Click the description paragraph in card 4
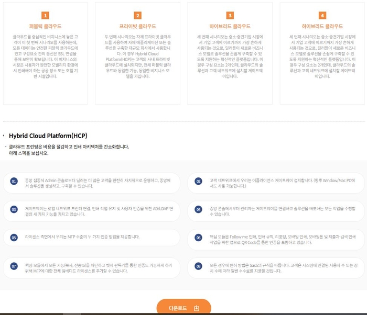This screenshot has width=367, height=315. (x=322, y=57)
